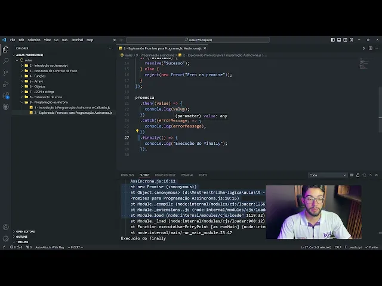The image size is (382, 286).
Task: Click Auto Attach: With Flag
Action: point(50,247)
